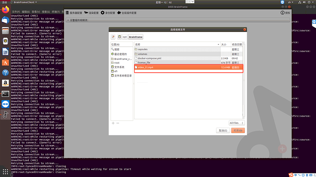
Task: Open the clock calendar in top bar
Action: click(163, 2)
